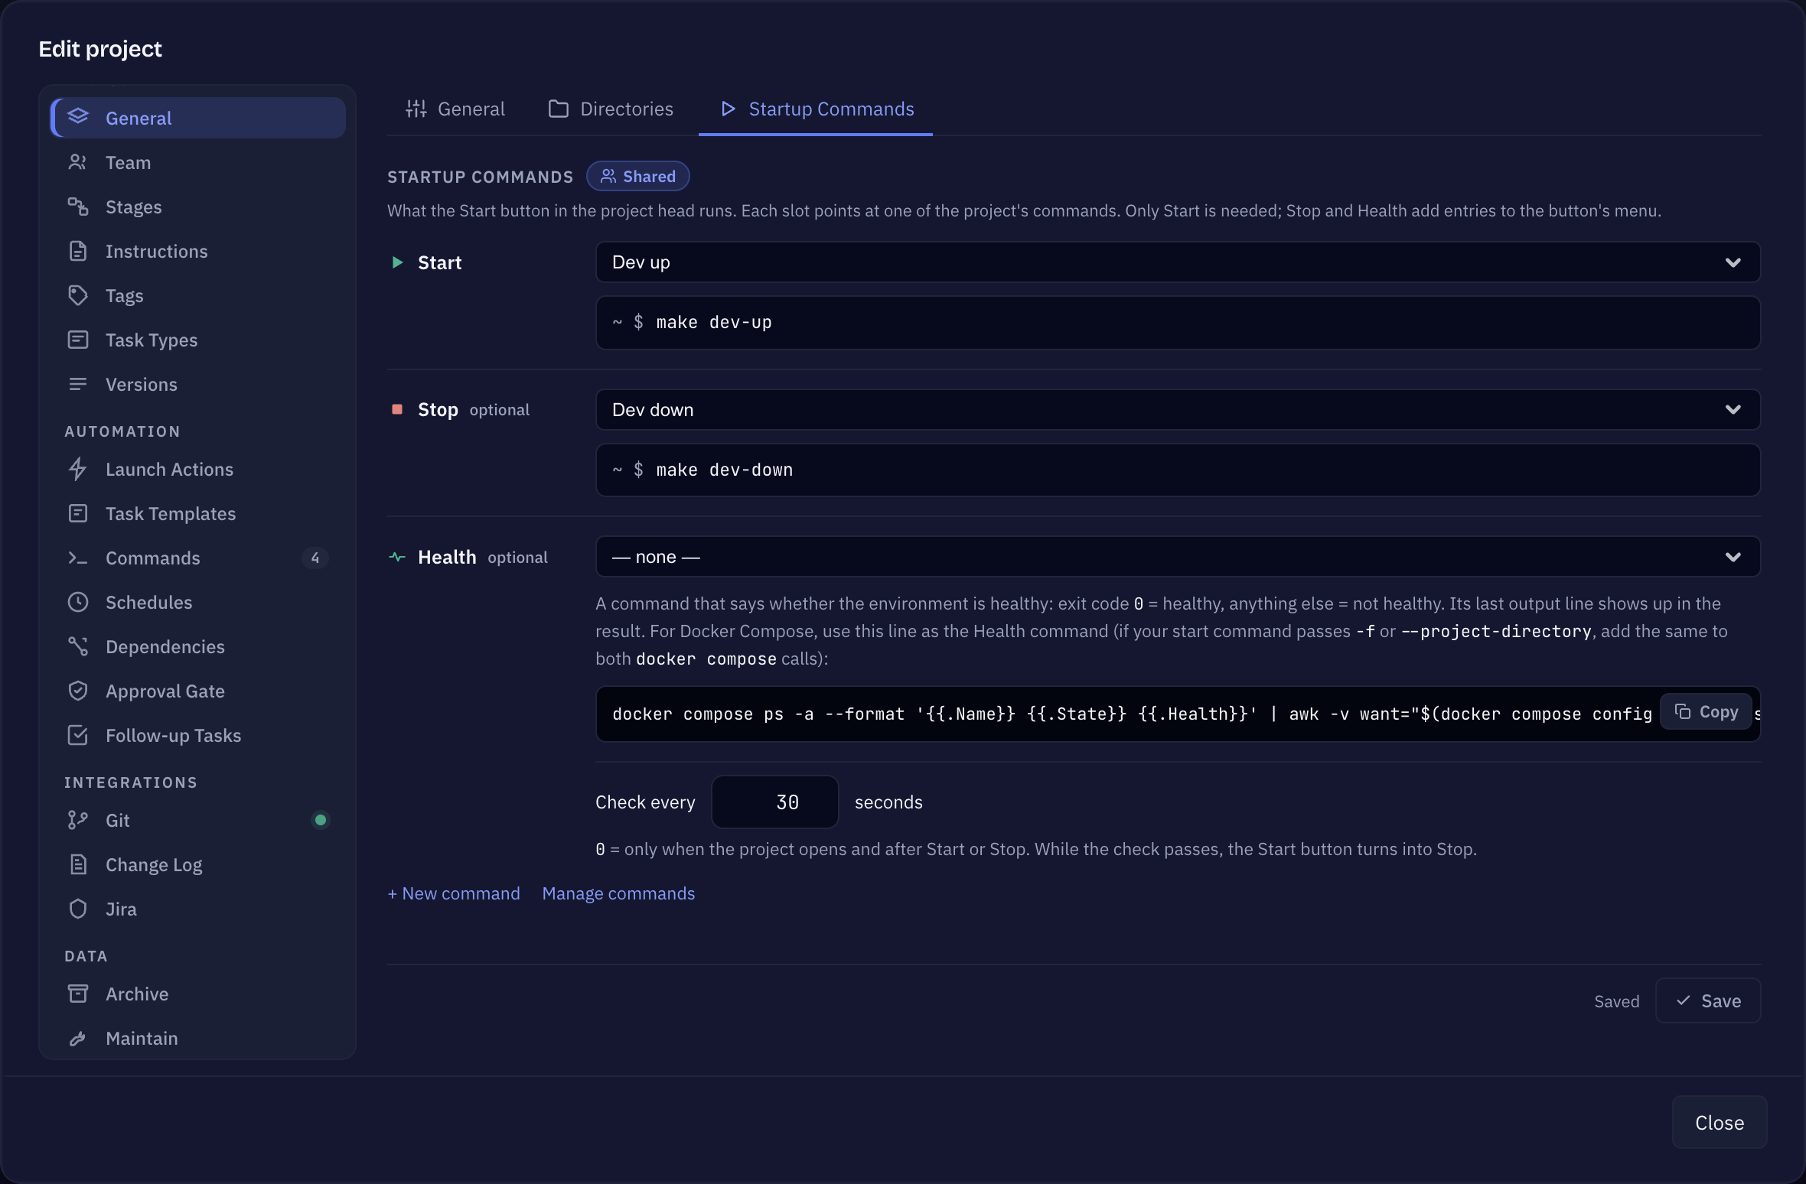Open Change Log in the sidebar
Viewport: 1806px width, 1184px height.
(198, 864)
